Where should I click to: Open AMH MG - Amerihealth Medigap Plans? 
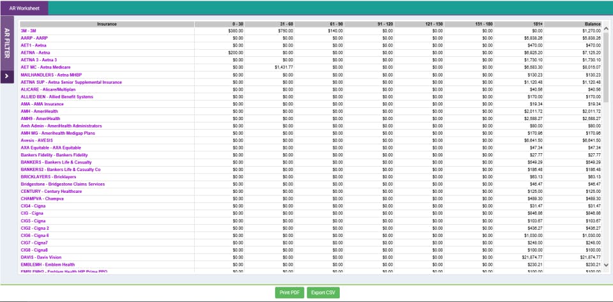57,133
